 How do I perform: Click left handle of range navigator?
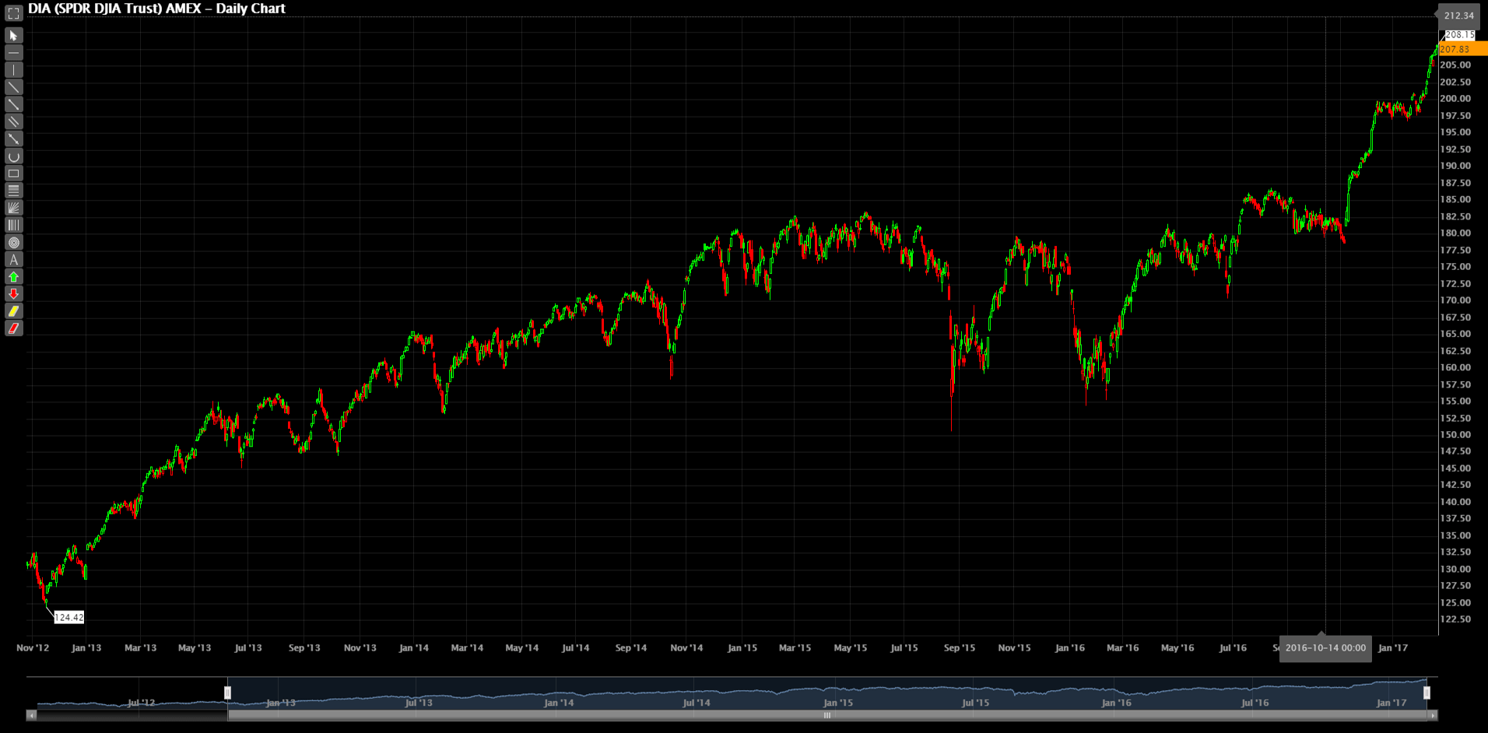[x=227, y=693]
